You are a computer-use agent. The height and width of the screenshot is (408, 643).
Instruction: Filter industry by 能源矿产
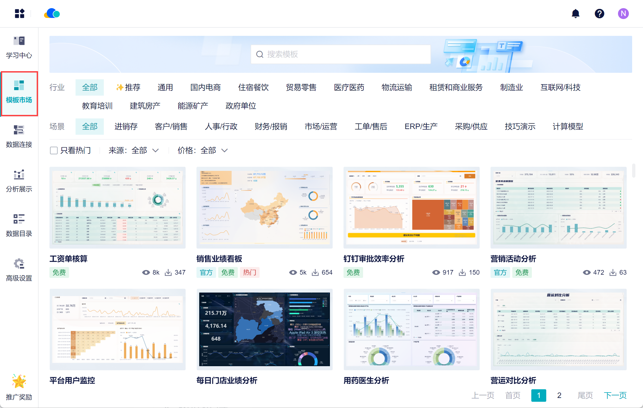(x=193, y=106)
